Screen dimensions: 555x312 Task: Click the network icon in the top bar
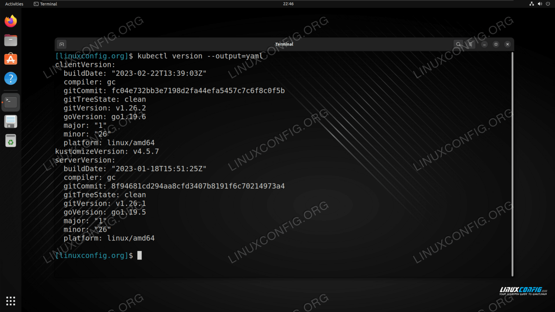coord(531,4)
